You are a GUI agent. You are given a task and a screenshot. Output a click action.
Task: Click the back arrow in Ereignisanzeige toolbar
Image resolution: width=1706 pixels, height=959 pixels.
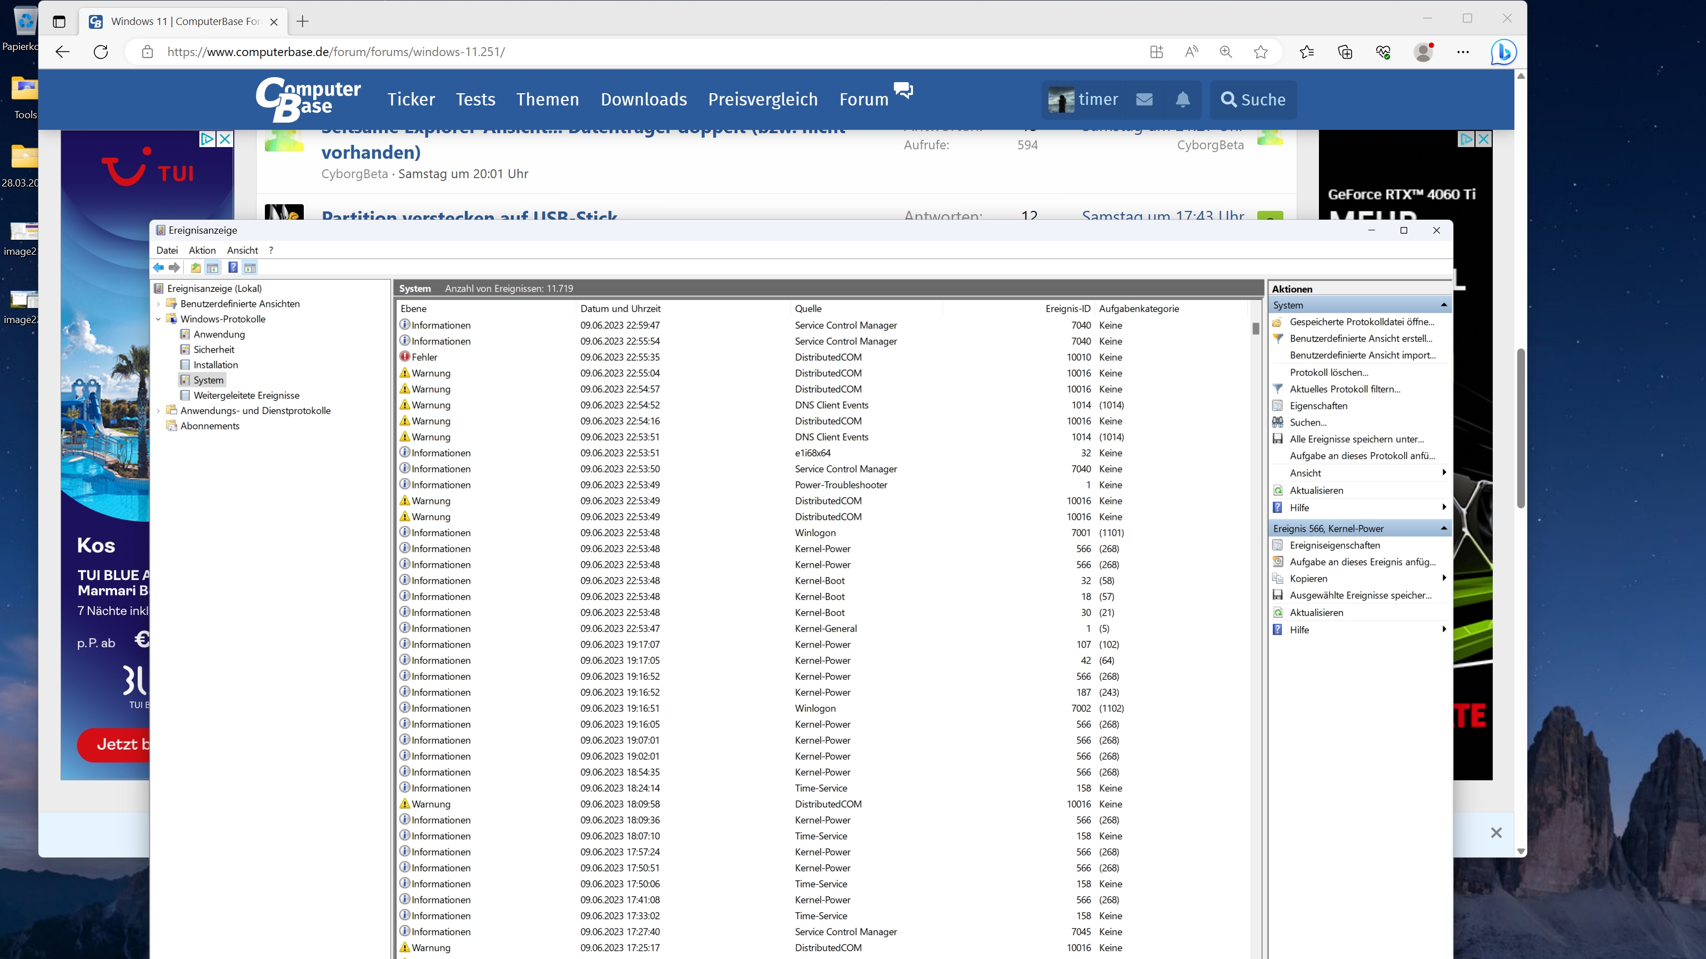(158, 267)
